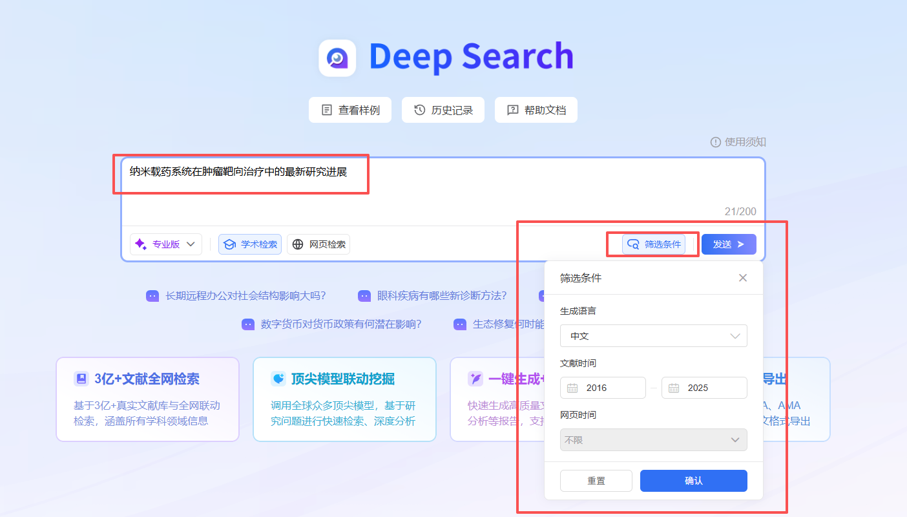Select suggestion 数字货币对货币政策有何潜在影响？

click(x=341, y=324)
